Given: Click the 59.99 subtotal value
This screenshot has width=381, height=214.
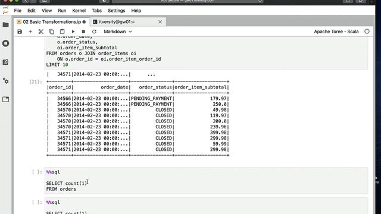Looking at the screenshot, I should pyautogui.click(x=220, y=144).
